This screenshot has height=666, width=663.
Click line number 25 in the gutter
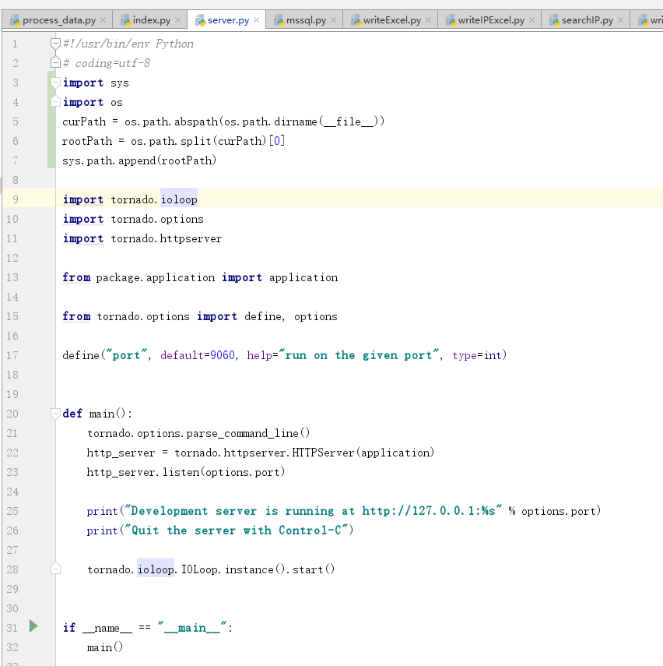[x=12, y=510]
